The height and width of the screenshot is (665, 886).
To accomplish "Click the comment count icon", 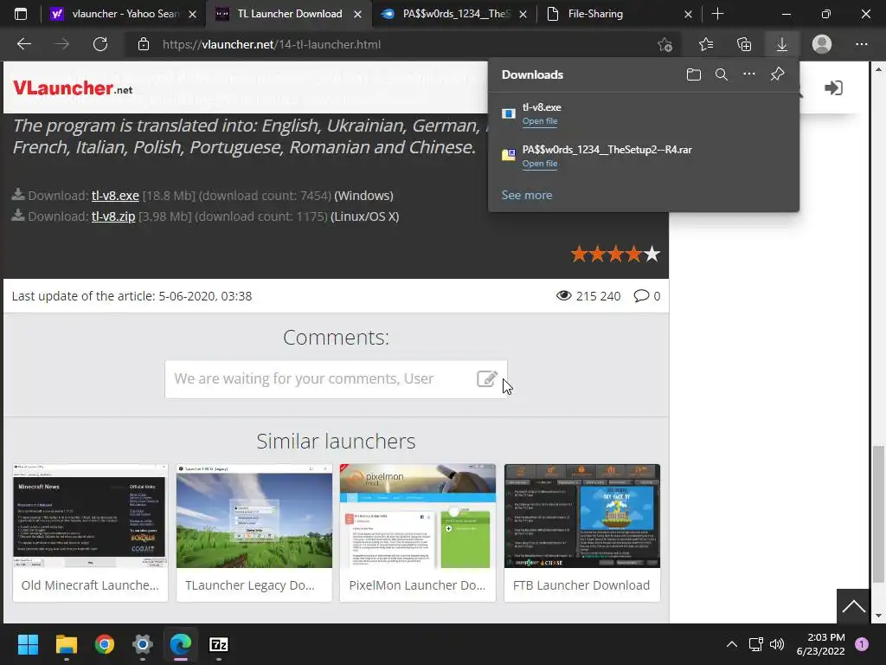I will (641, 296).
